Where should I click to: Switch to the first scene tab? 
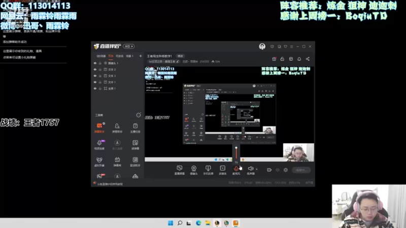point(101,56)
